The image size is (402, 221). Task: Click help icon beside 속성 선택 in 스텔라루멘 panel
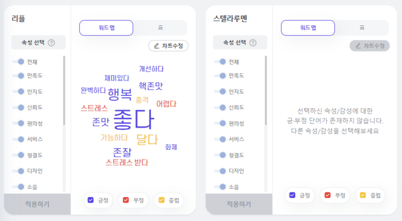253,42
